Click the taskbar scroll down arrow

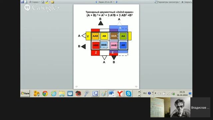[x=139, y=95]
